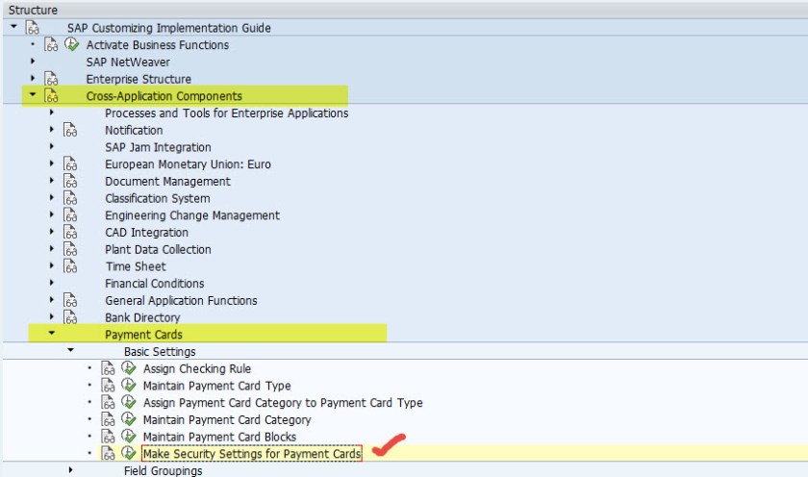Open documentation icon for Time Sheet
This screenshot has height=477, width=808.
pyautogui.click(x=70, y=265)
